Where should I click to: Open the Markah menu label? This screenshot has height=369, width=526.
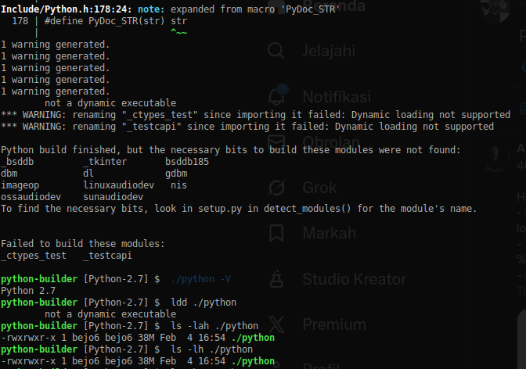click(330, 233)
